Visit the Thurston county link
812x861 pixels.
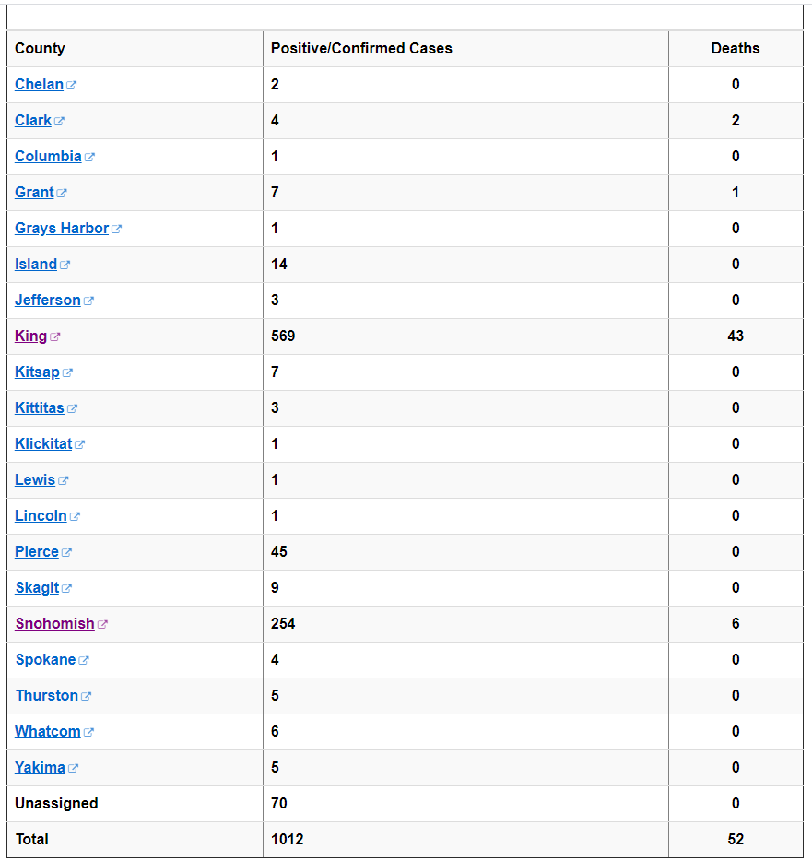click(x=47, y=695)
